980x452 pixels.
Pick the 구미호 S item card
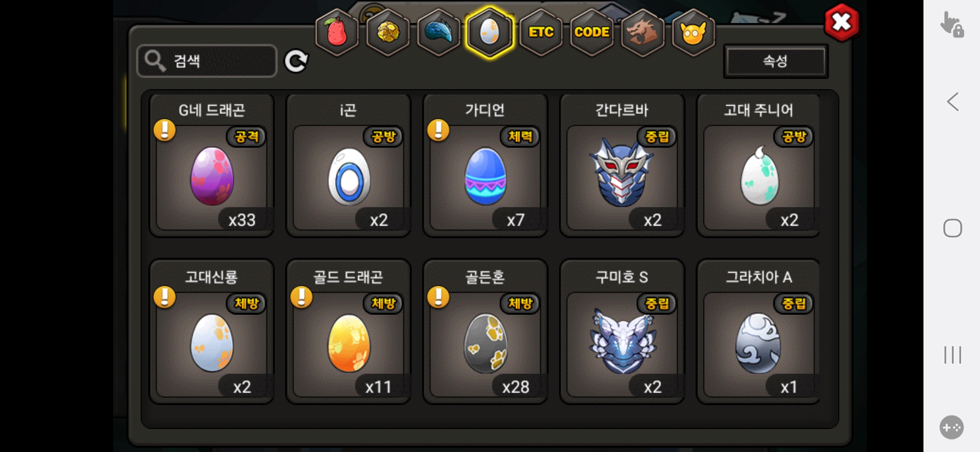pos(622,331)
